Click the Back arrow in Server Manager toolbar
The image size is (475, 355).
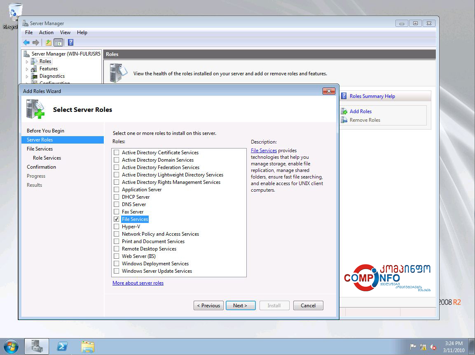pyautogui.click(x=26, y=43)
